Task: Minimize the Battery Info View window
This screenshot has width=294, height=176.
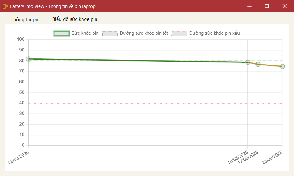Action: tap(249, 6)
